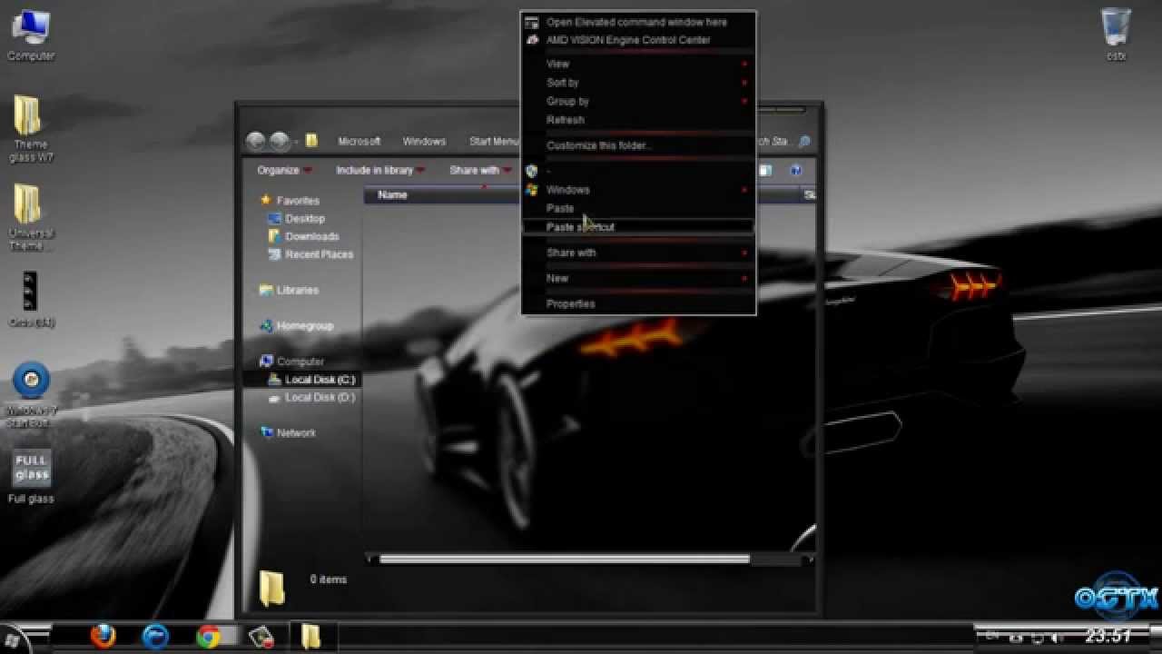1162x654 pixels.
Task: Expand the View submenu arrow
Action: [x=744, y=64]
